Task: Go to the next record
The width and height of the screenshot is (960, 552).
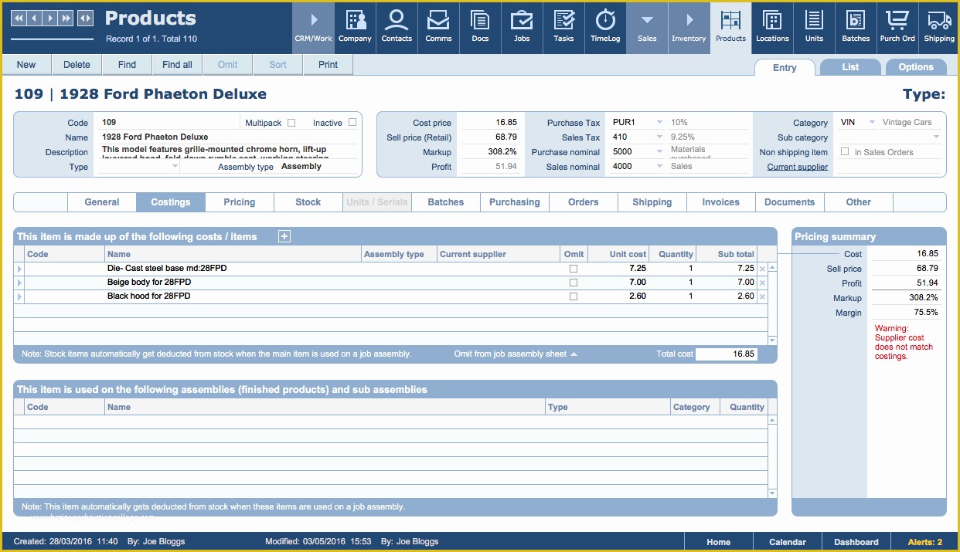Action: pyautogui.click(x=50, y=18)
